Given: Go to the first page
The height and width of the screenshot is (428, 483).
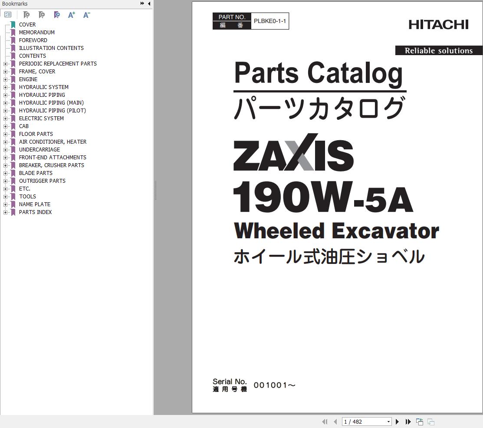Looking at the screenshot, I should click(325, 421).
